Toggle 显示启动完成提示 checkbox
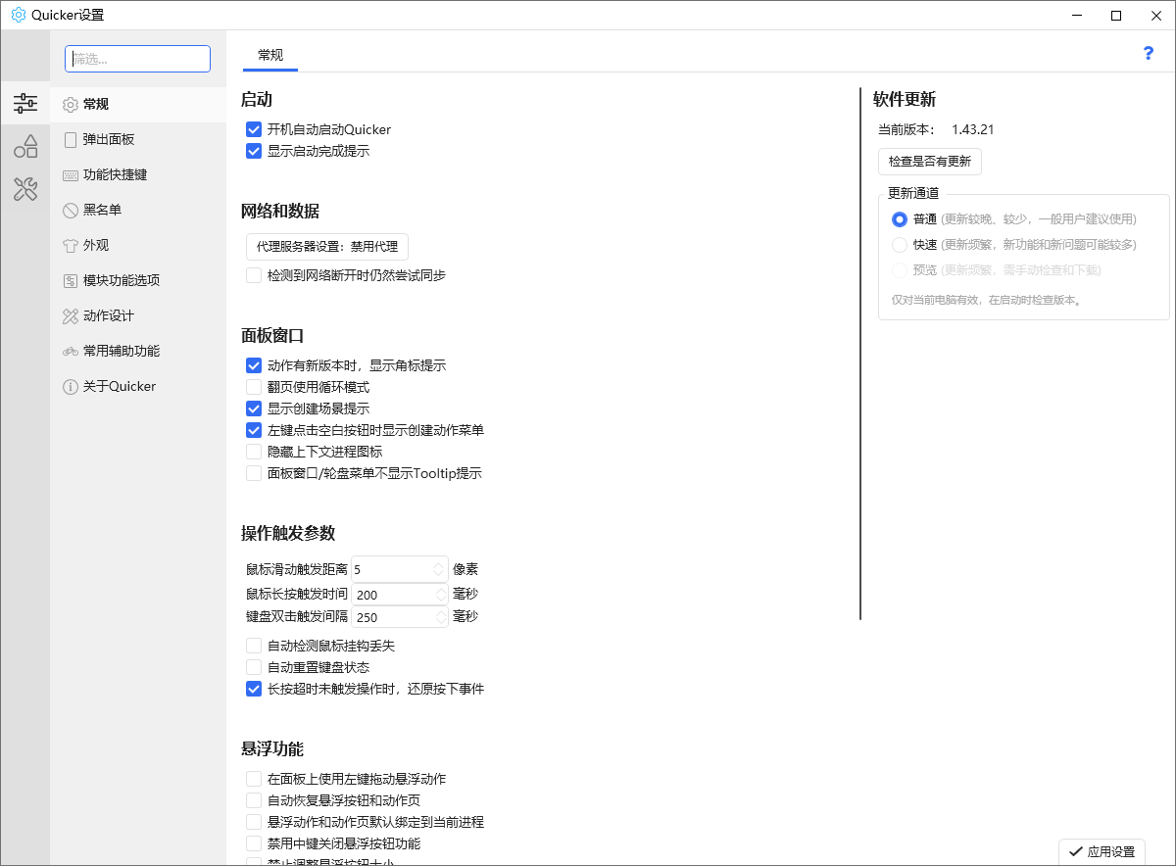Viewport: 1176px width, 866px height. point(254,151)
